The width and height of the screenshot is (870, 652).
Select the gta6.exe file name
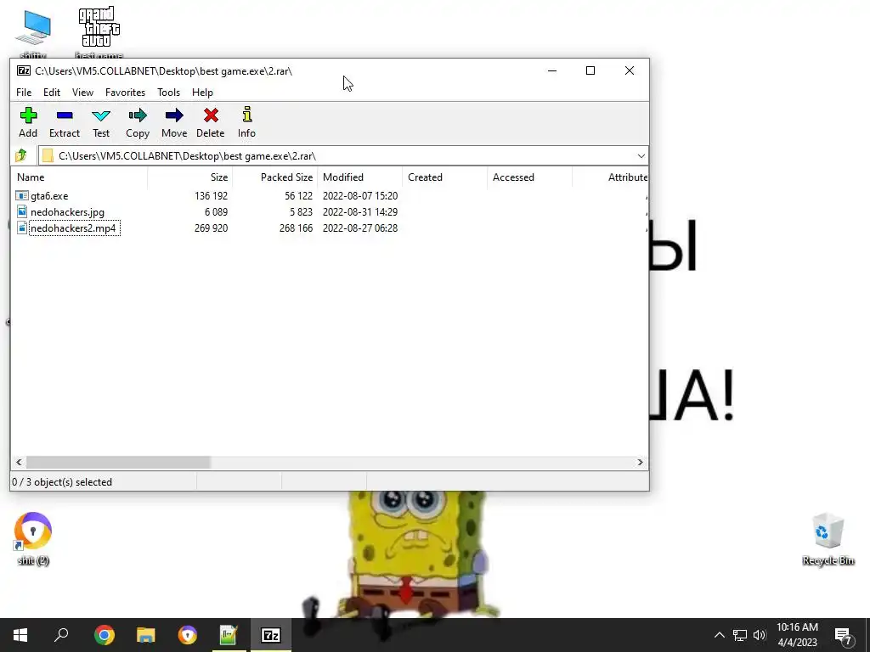pos(49,196)
